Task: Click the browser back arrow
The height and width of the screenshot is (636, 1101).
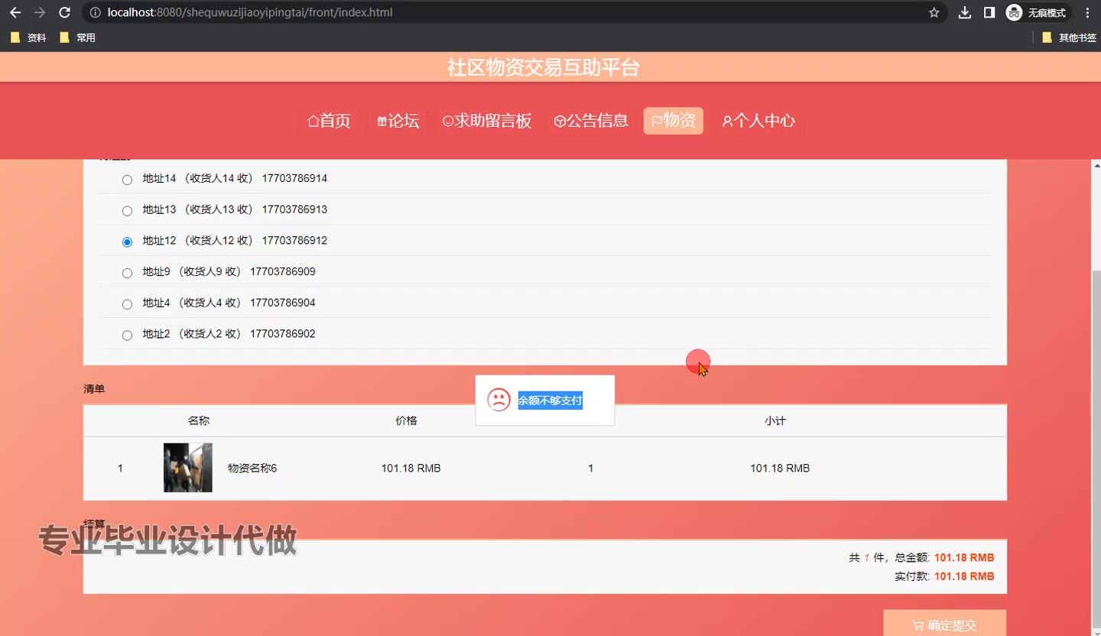Action: [x=15, y=13]
